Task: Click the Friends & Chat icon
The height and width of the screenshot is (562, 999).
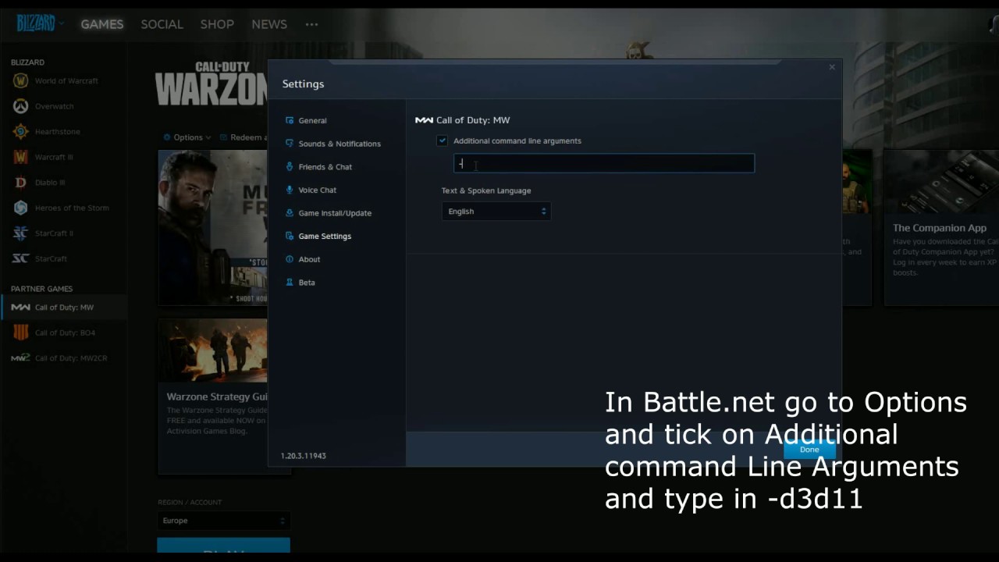Action: pos(290,166)
